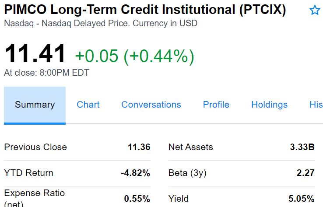Open the Holdings tab
Screen dimensions: 323x207
point(269,105)
